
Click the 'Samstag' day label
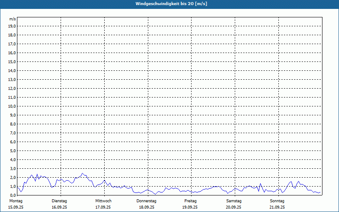[234, 201]
